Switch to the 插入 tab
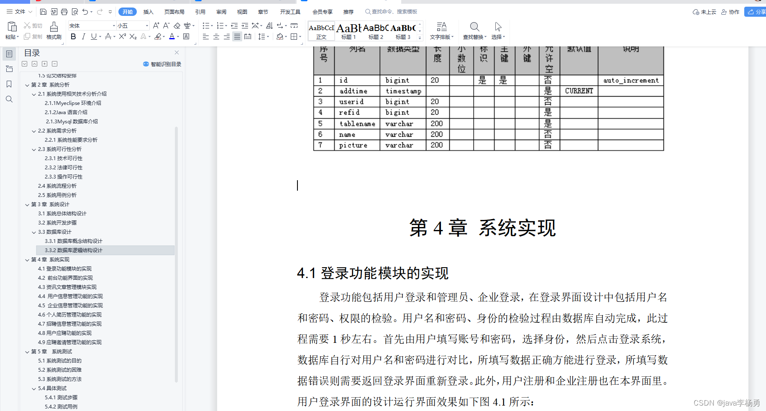Image resolution: width=766 pixels, height=411 pixels. point(149,12)
